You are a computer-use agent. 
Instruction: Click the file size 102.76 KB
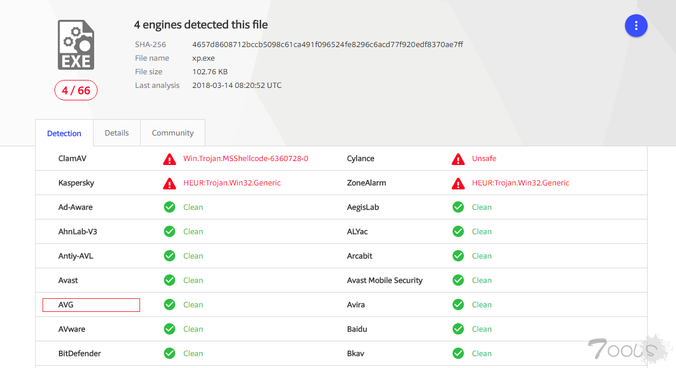pos(210,71)
